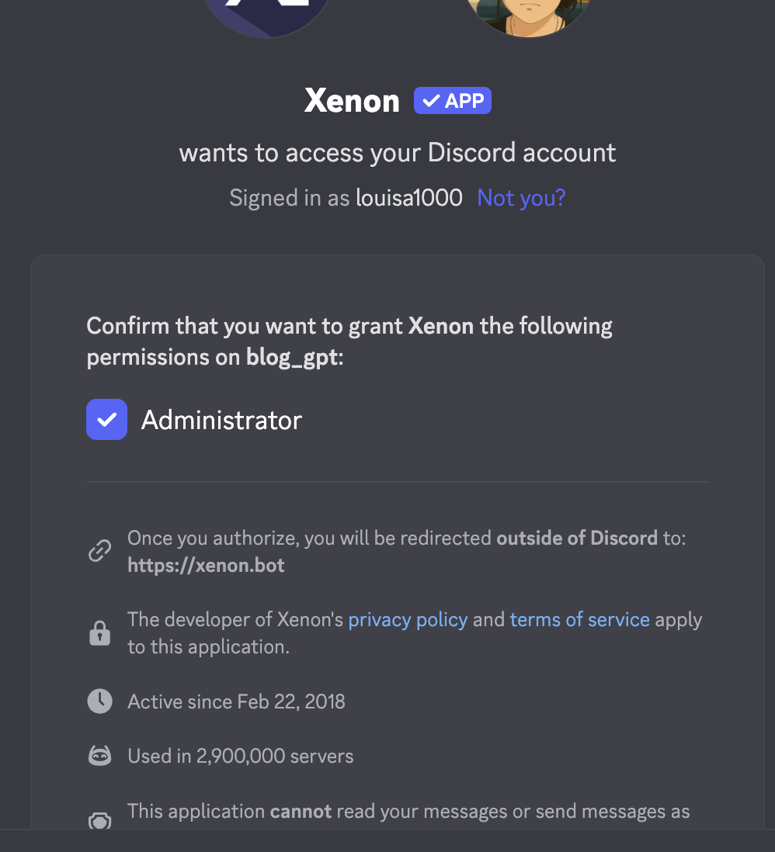Click the robot icon beside server count
The image size is (775, 852).
(x=99, y=756)
